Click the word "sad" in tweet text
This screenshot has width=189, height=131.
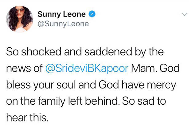click(x=146, y=101)
